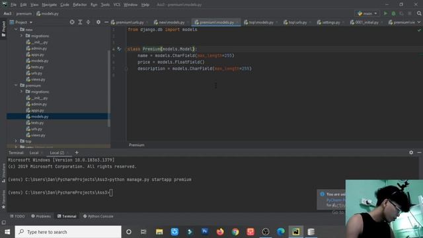Click Expand All icon in Project panel
Viewport: 423px width, 238px height.
(x=80, y=22)
